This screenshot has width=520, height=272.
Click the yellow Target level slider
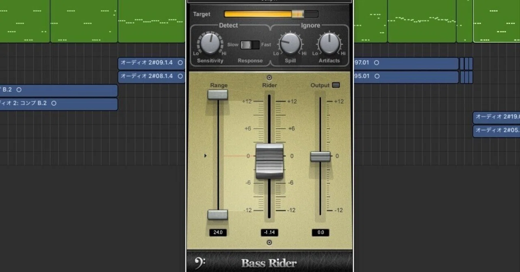(x=271, y=14)
